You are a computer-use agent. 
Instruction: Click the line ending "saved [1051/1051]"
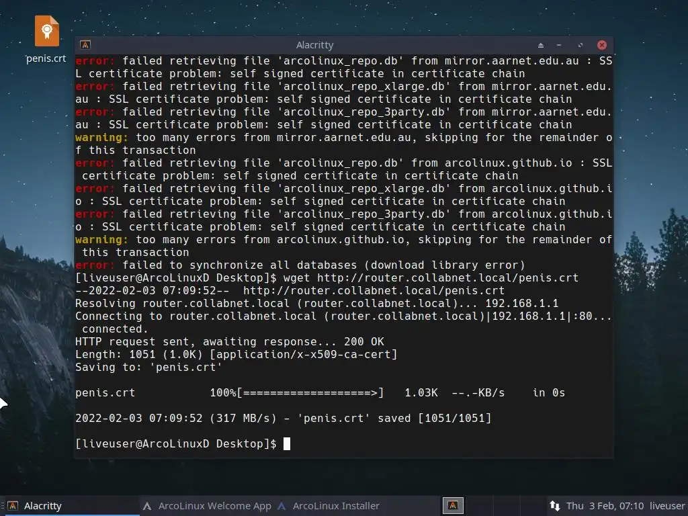[283, 418]
